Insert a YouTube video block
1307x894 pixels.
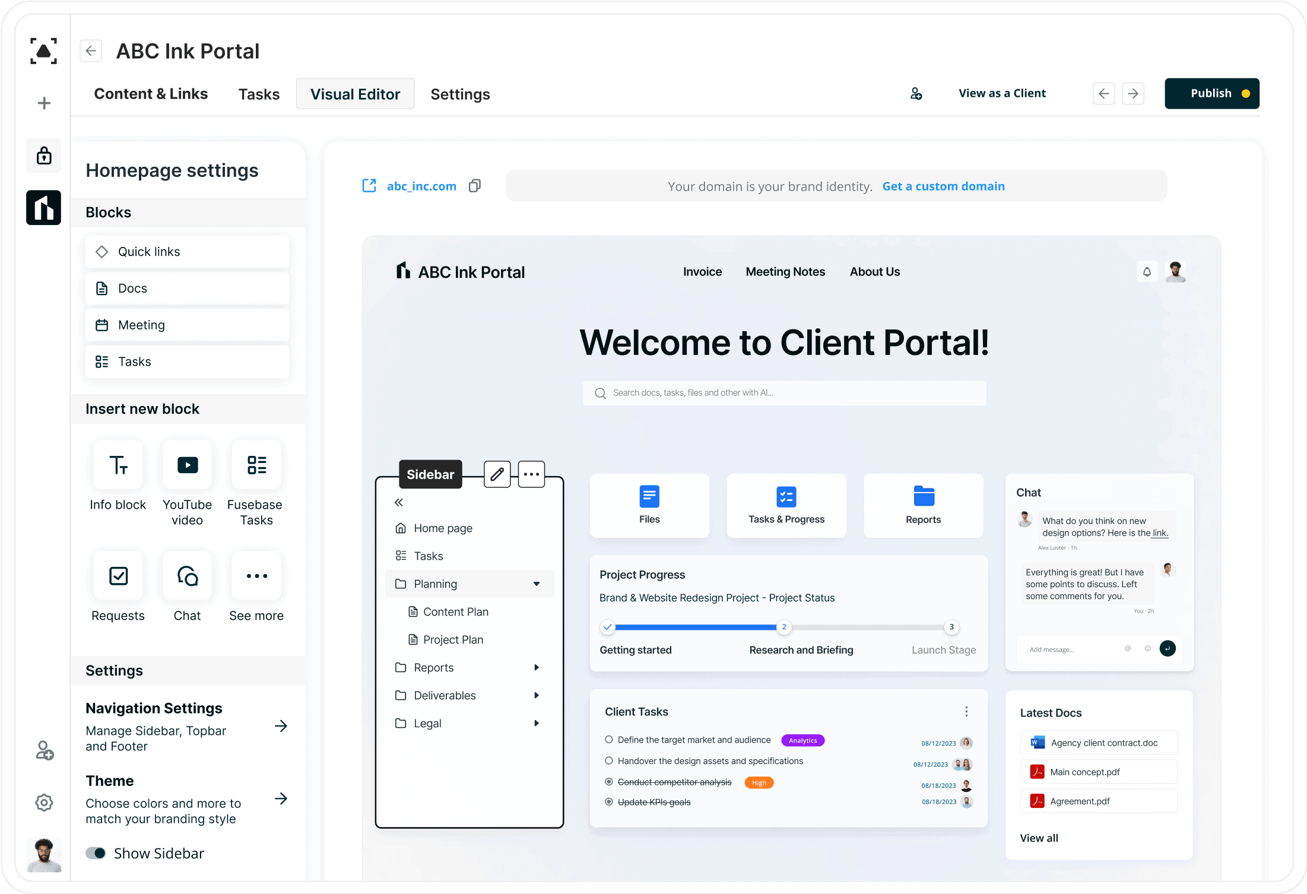pos(188,465)
